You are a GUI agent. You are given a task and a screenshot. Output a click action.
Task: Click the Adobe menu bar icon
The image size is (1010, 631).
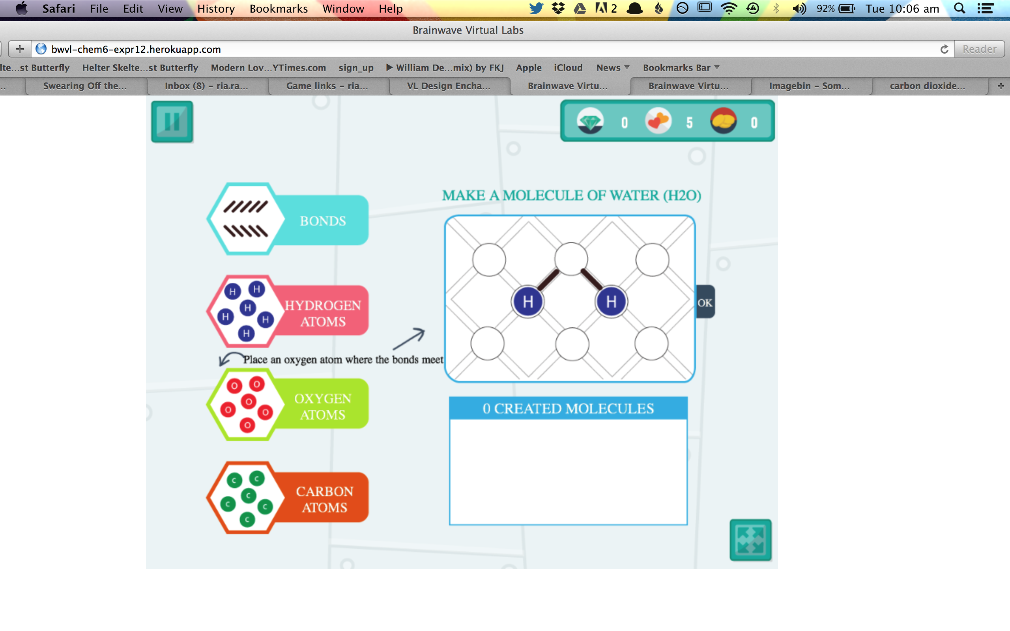pos(606,8)
